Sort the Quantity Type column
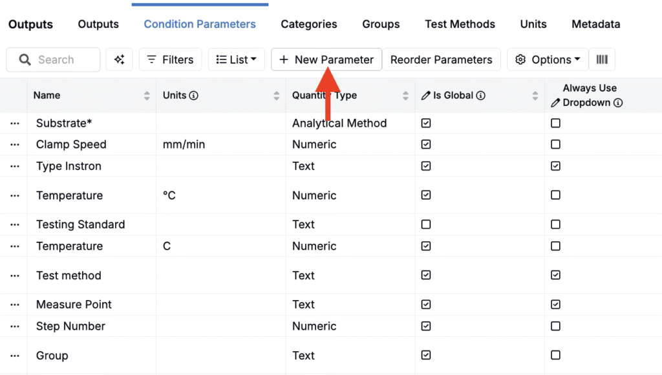This screenshot has width=662, height=375. (405, 96)
